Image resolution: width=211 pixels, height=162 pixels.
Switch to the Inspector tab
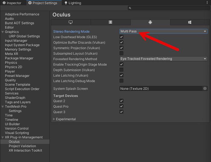pyautogui.click(x=12, y=3)
